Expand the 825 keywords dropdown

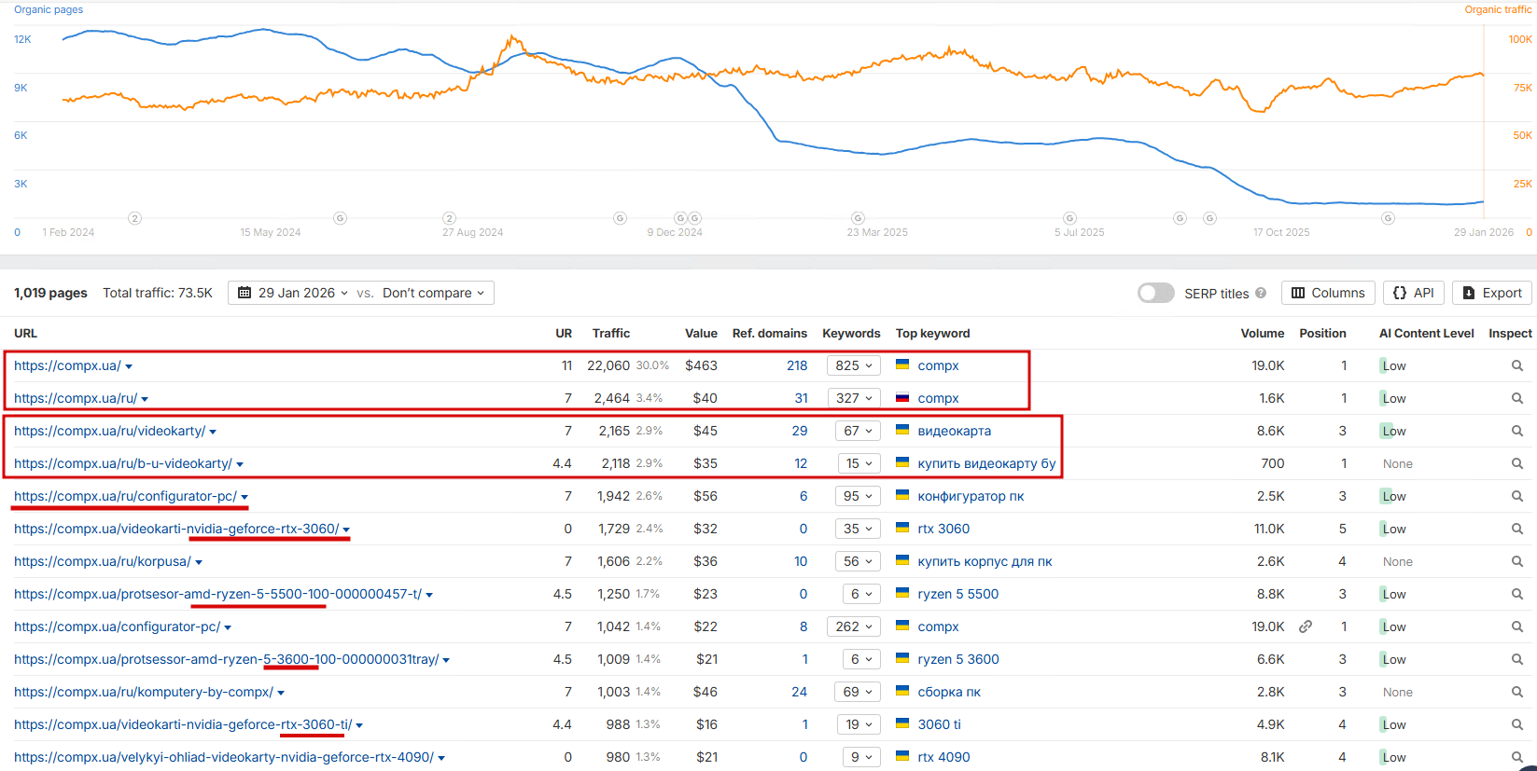coord(854,365)
